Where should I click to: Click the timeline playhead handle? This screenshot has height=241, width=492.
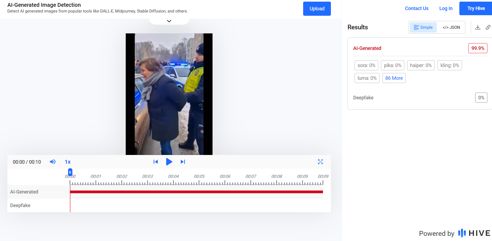coord(70,172)
